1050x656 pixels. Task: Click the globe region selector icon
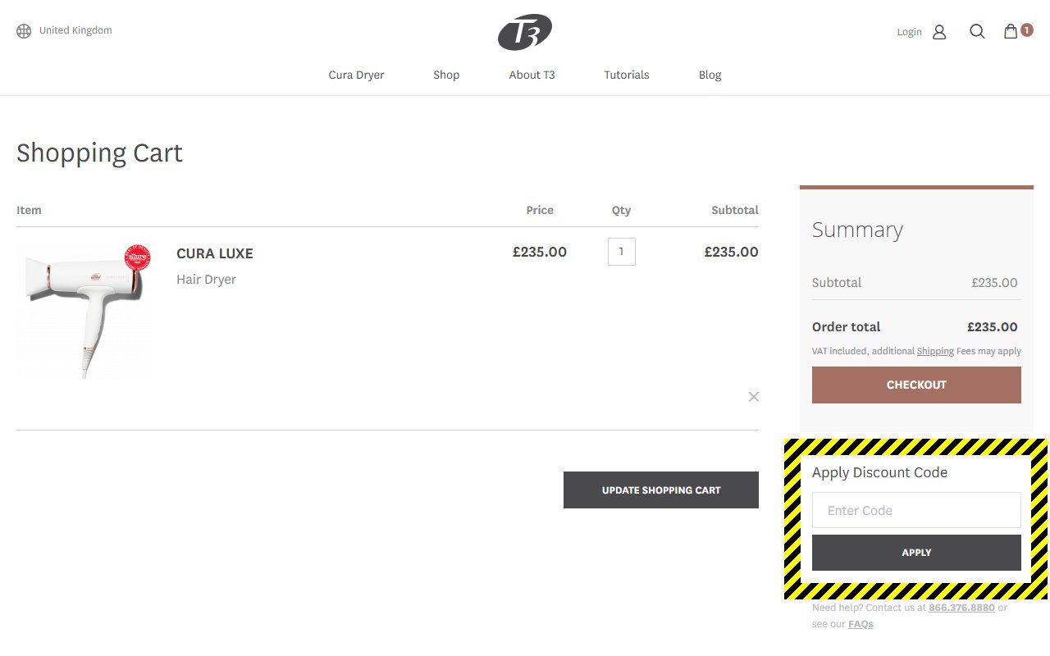click(x=24, y=31)
